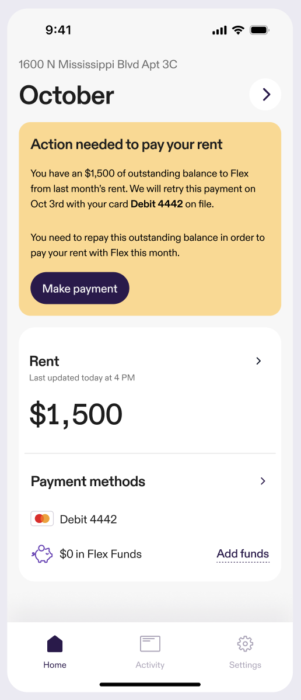
Task: Go to next month with round arrow
Action: pos(265,95)
